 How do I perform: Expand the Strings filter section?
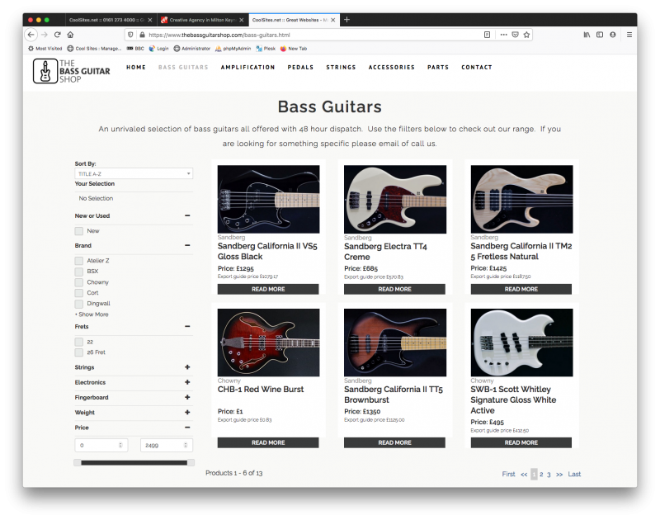[x=187, y=367]
